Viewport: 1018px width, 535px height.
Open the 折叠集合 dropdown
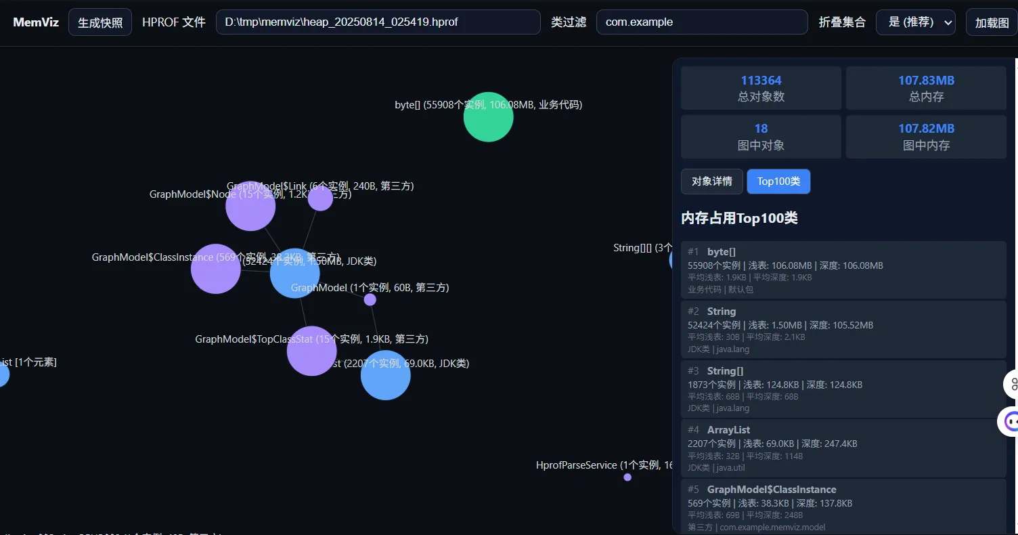pos(915,22)
